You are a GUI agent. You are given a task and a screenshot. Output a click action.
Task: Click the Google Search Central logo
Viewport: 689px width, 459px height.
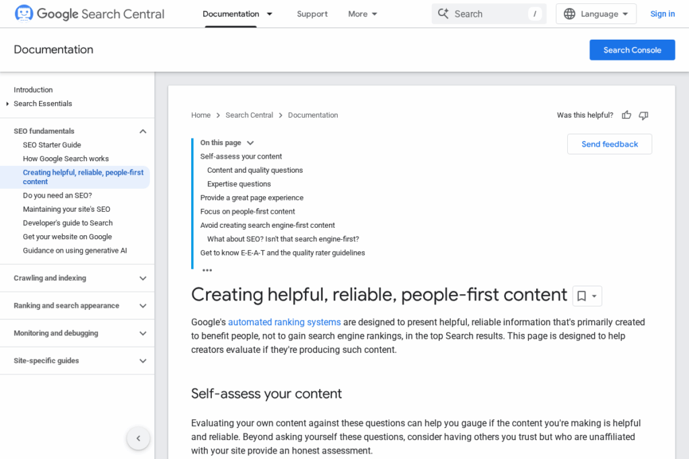[x=89, y=13]
